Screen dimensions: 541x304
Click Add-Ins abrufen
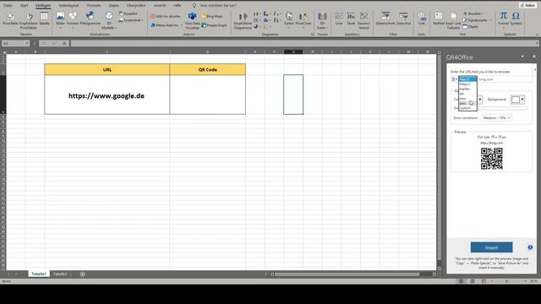(x=166, y=16)
